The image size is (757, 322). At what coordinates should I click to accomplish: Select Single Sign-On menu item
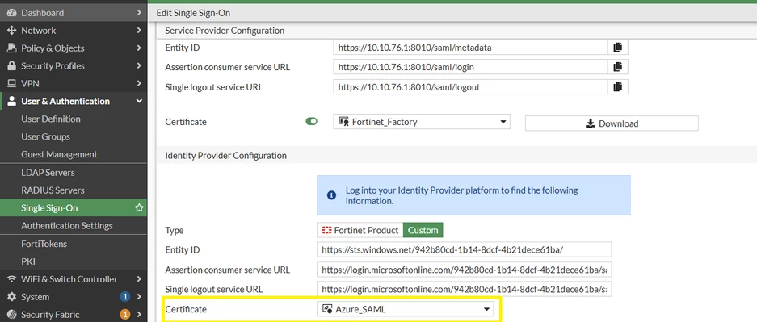74,208
